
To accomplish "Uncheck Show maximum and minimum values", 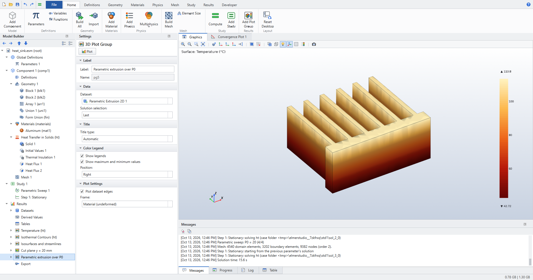I will [82, 162].
